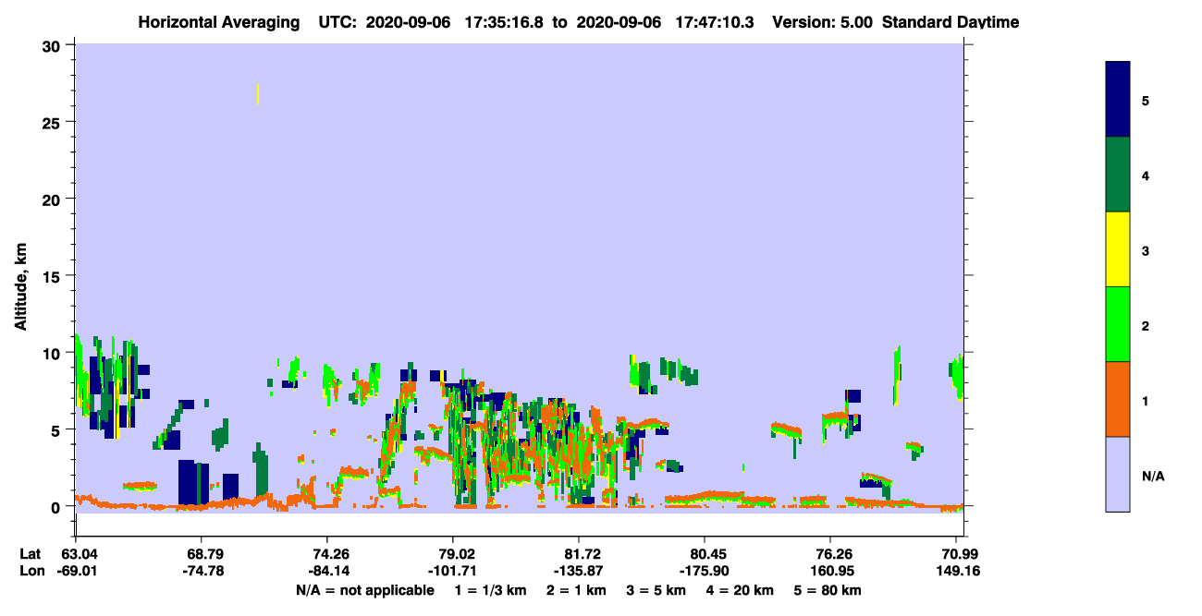Click the isolated yellow streak near 26 km altitude
The height and width of the screenshot is (616, 1202).
(257, 94)
